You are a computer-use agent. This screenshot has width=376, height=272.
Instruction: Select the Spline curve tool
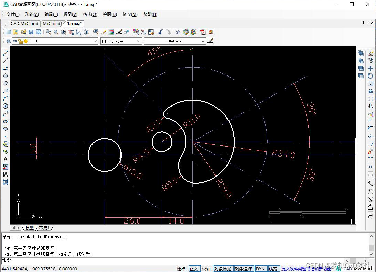(x=6, y=114)
